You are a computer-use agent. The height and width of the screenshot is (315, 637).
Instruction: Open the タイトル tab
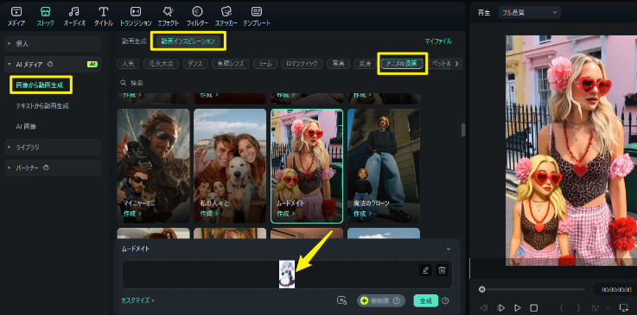coord(104,16)
